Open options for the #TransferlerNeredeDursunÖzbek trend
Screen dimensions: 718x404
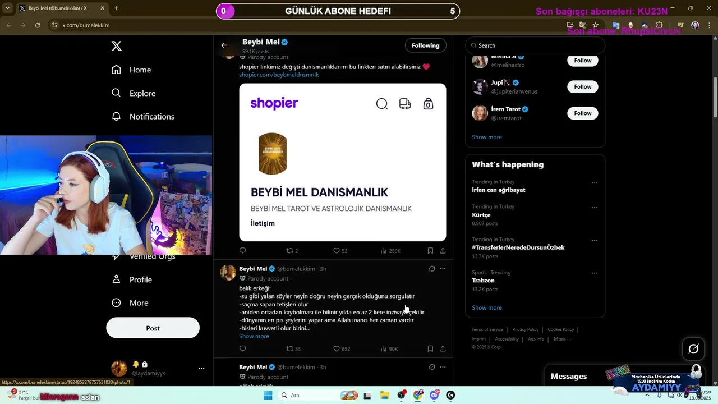coord(595,241)
